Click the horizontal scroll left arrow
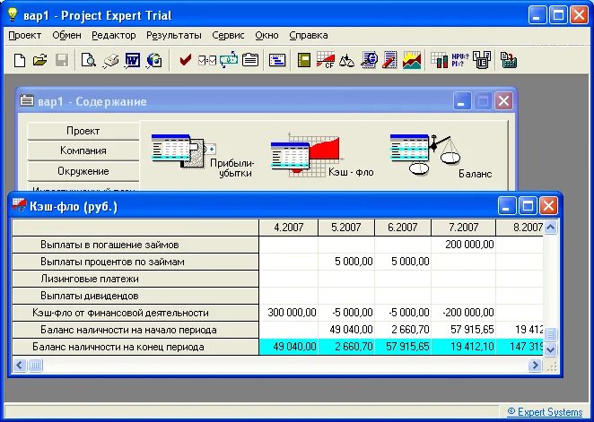The width and height of the screenshot is (594, 422). [x=20, y=366]
